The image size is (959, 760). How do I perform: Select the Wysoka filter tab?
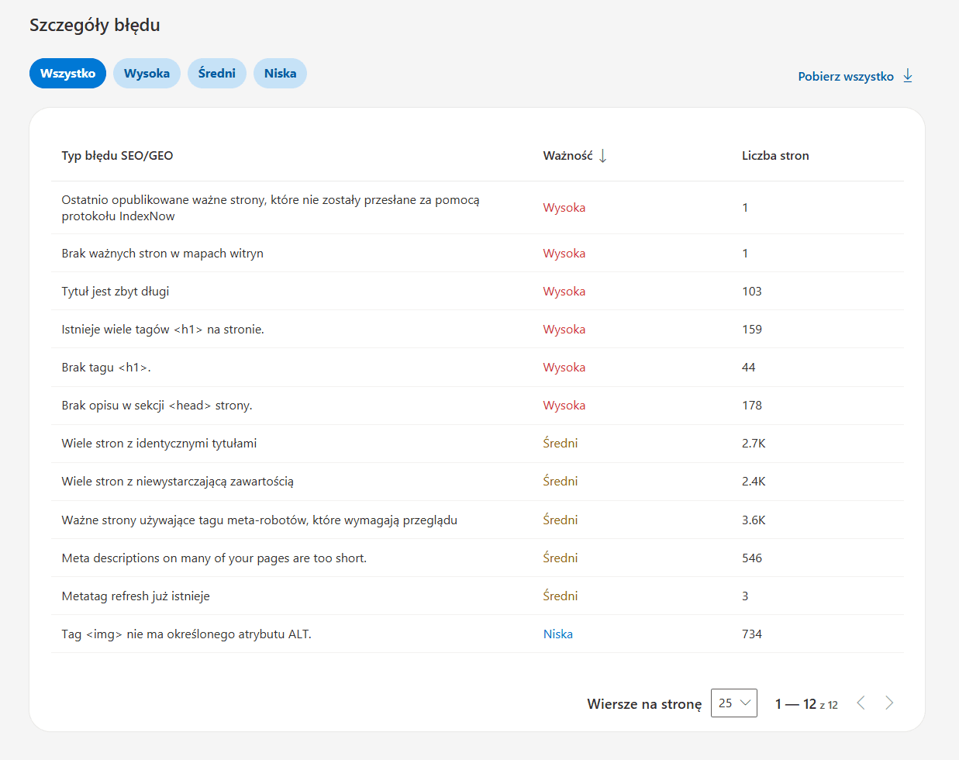tap(147, 74)
